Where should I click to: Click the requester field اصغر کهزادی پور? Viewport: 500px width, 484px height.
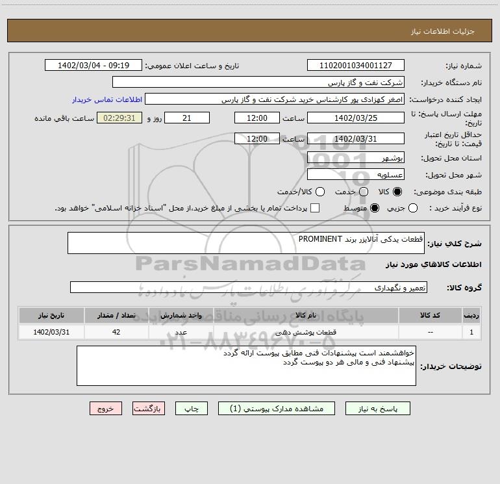tap(275, 99)
